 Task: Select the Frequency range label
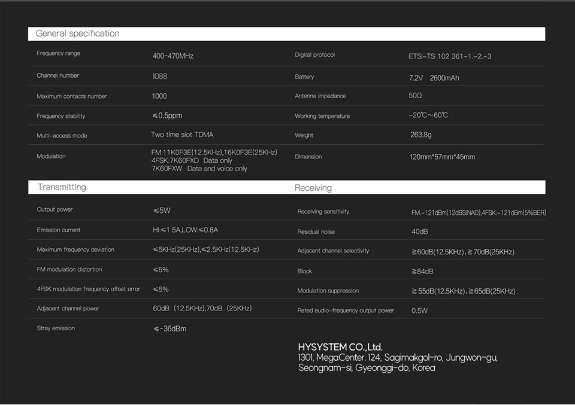click(58, 54)
